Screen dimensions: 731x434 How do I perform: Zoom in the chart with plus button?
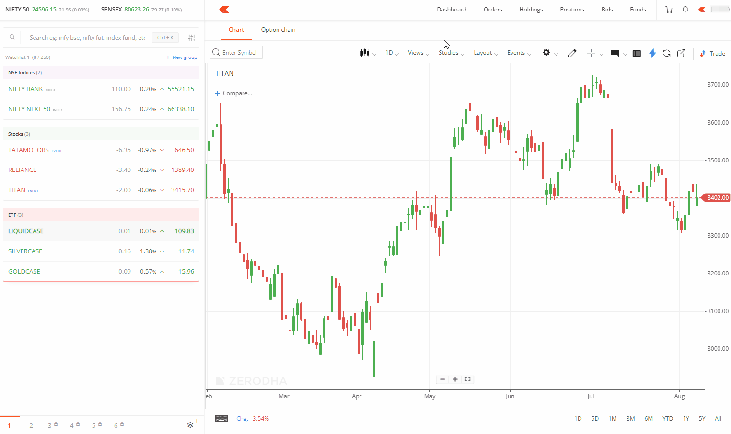point(455,379)
